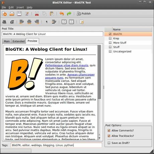Apply italic formatting icon

(12, 22)
